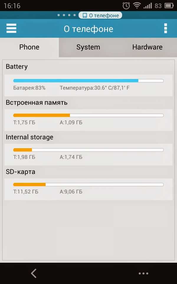Tap the Температура reading text
The image size is (177, 284).
tap(94, 88)
